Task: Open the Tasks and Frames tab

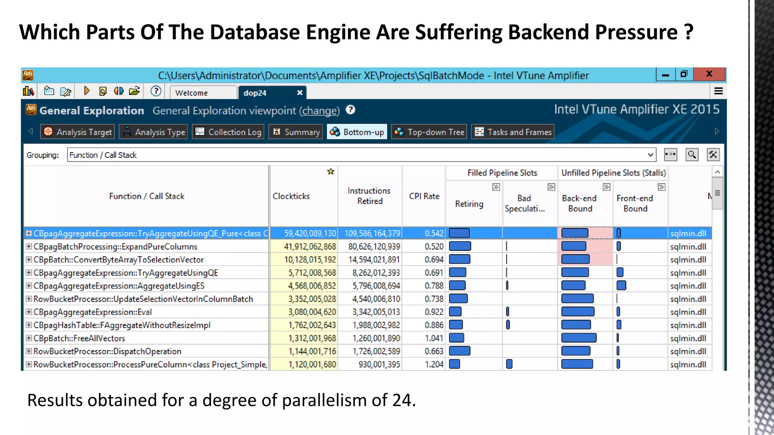Action: (x=513, y=132)
